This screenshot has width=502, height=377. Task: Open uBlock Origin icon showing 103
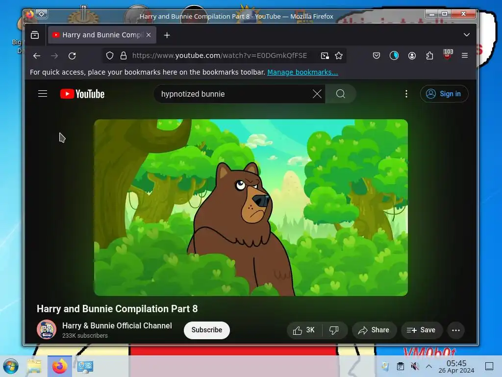click(x=448, y=54)
